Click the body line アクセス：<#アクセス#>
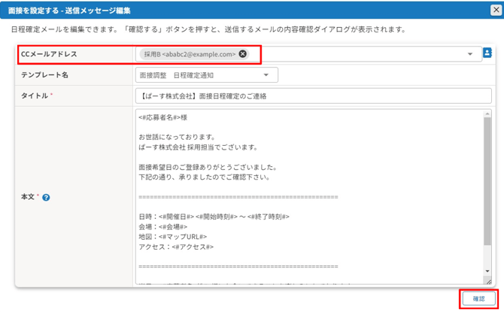Image resolution: width=504 pixels, height=312 pixels. (176, 247)
